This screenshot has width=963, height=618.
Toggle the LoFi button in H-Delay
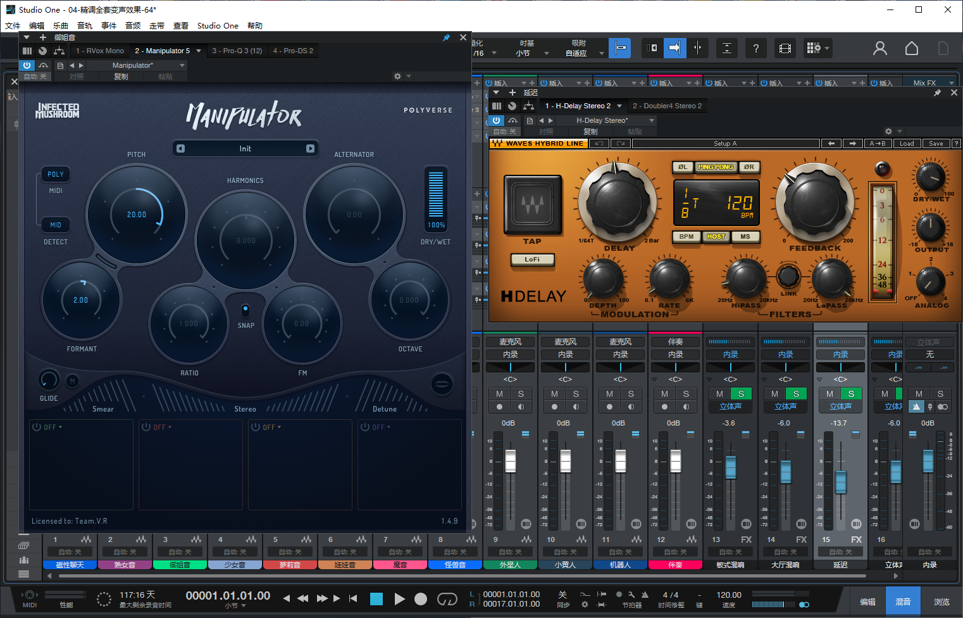(532, 259)
